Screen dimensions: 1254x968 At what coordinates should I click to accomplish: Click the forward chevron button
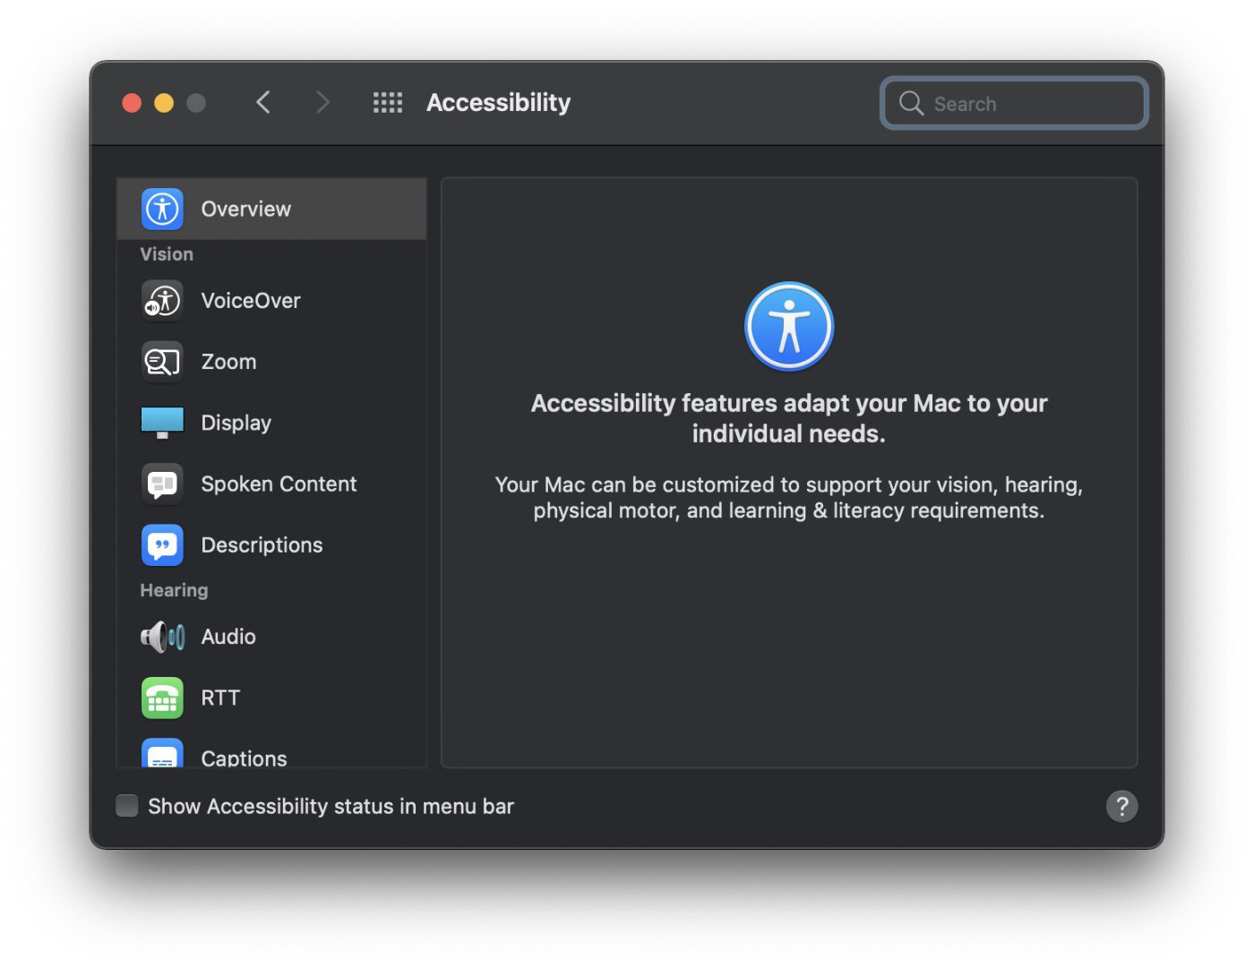322,103
